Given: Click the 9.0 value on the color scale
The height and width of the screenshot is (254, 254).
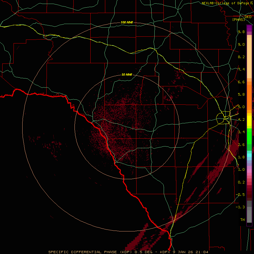Looking at the screenshot, I should (241, 44).
